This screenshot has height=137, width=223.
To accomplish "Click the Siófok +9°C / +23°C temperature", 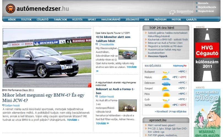I will [179, 105].
